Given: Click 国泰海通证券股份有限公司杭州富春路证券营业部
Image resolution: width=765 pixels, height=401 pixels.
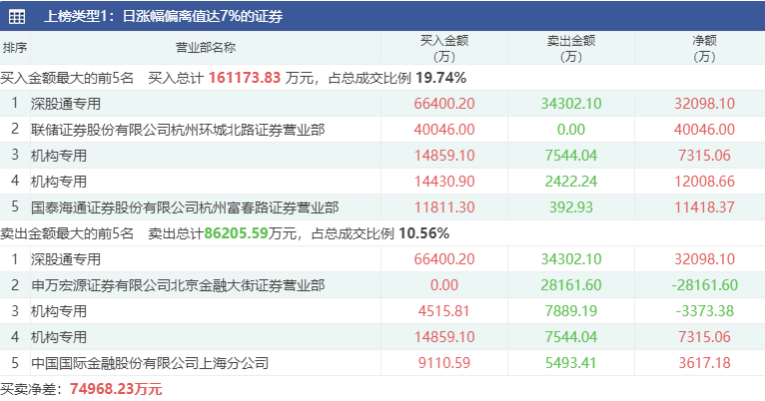Looking at the screenshot, I should pos(185,207).
